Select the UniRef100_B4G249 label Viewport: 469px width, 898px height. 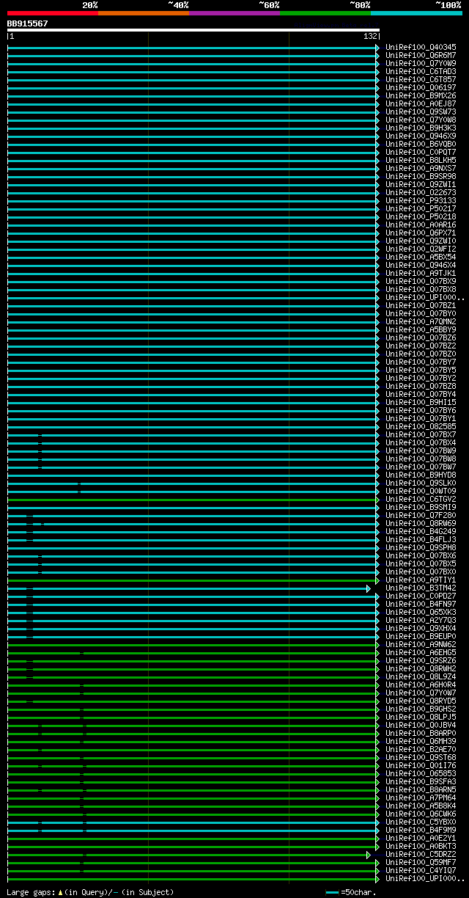(421, 531)
